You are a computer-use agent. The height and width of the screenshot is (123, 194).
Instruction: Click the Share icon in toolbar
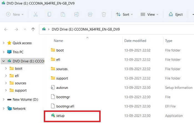tap(90, 14)
